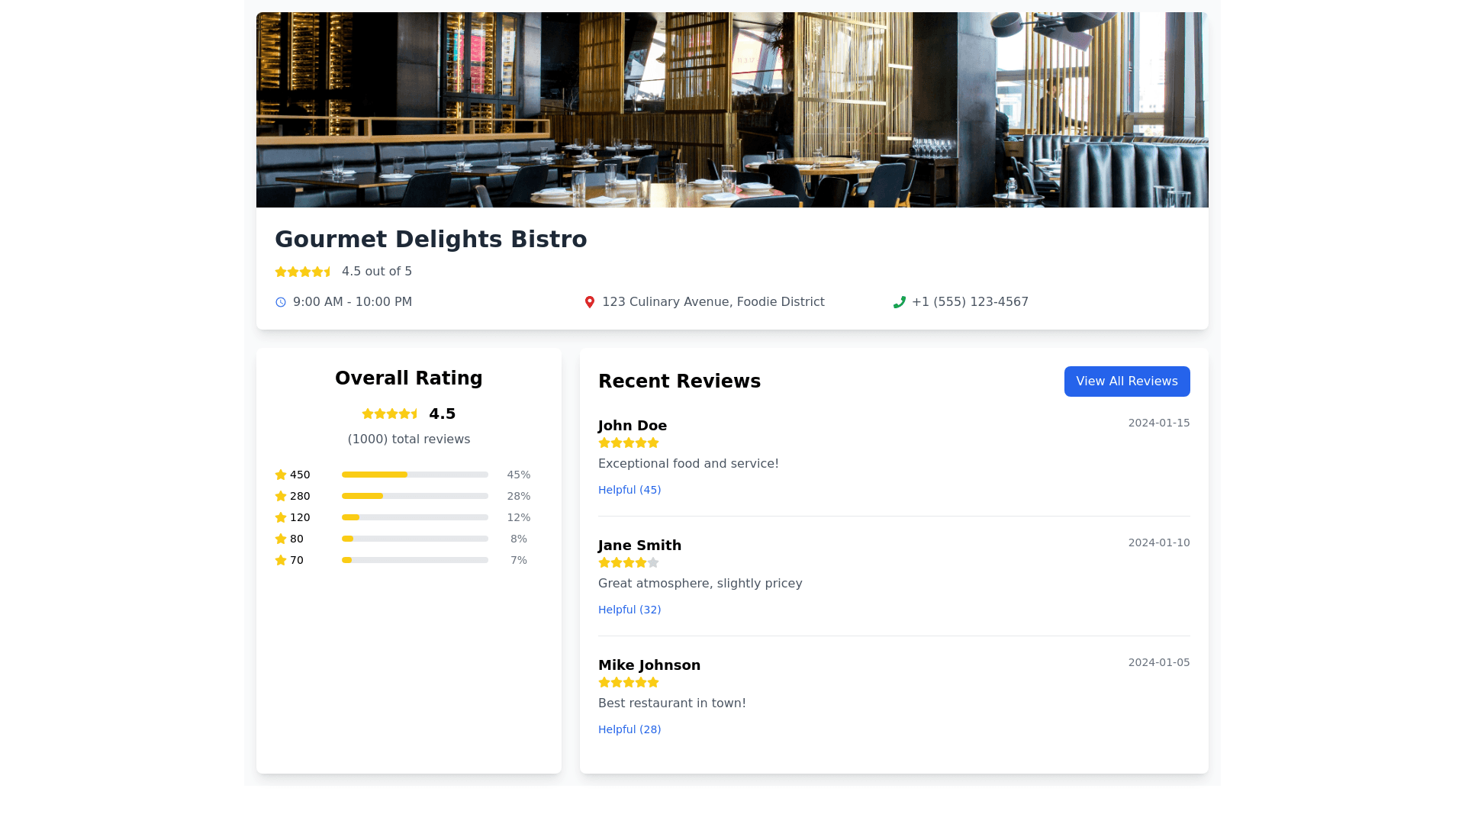This screenshot has height=824, width=1465.
Task: Click the 28% rating progress bar
Action: click(414, 496)
